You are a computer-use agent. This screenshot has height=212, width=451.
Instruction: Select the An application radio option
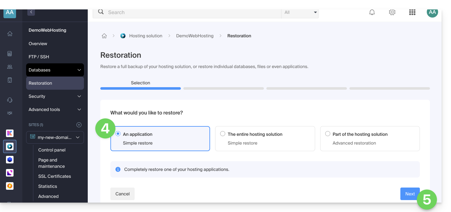[x=118, y=134]
